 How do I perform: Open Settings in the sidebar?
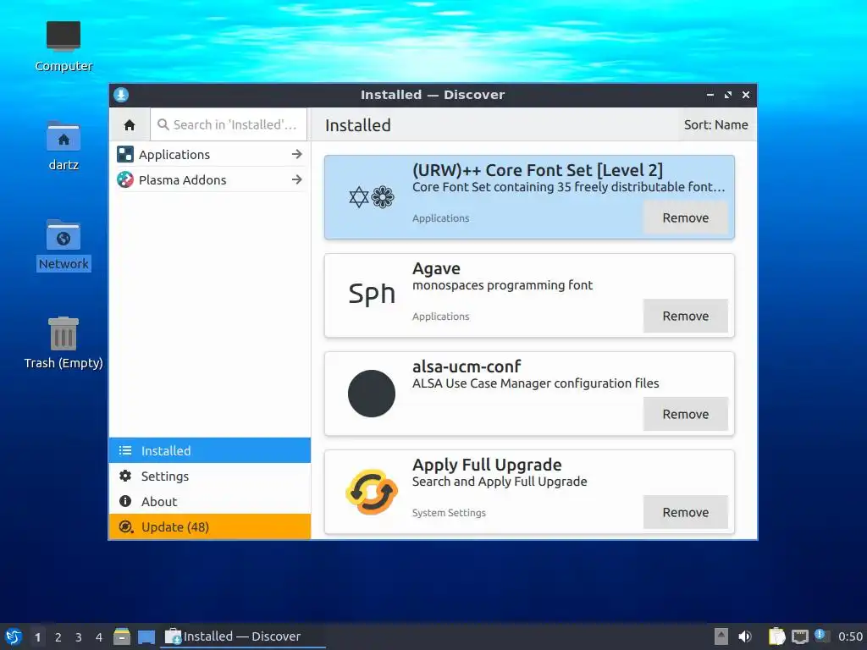click(210, 476)
